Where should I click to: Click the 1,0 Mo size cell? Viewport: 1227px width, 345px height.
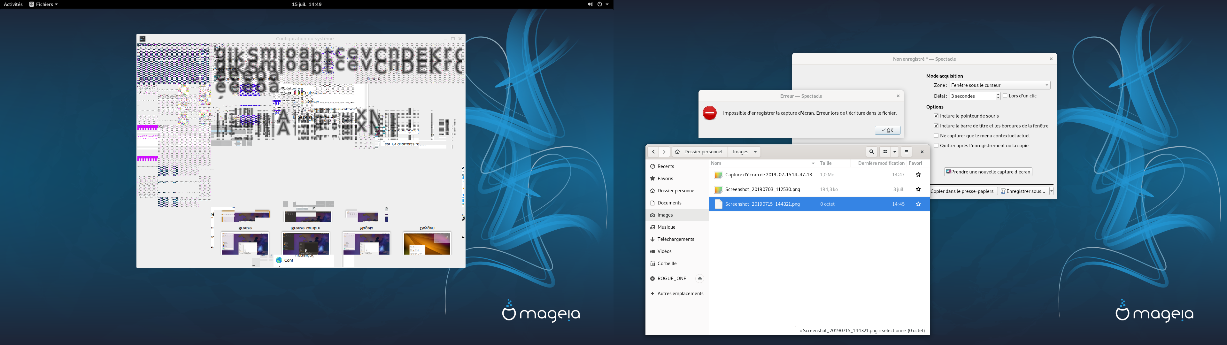827,175
